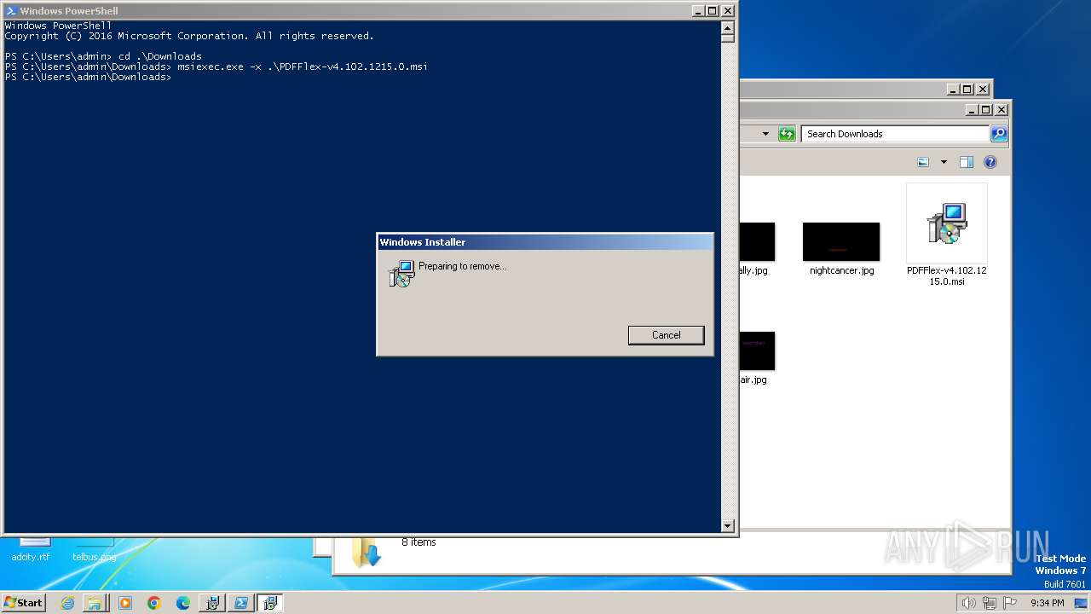This screenshot has height=614, width=1091.
Task: Open the Start menu
Action: tap(23, 603)
